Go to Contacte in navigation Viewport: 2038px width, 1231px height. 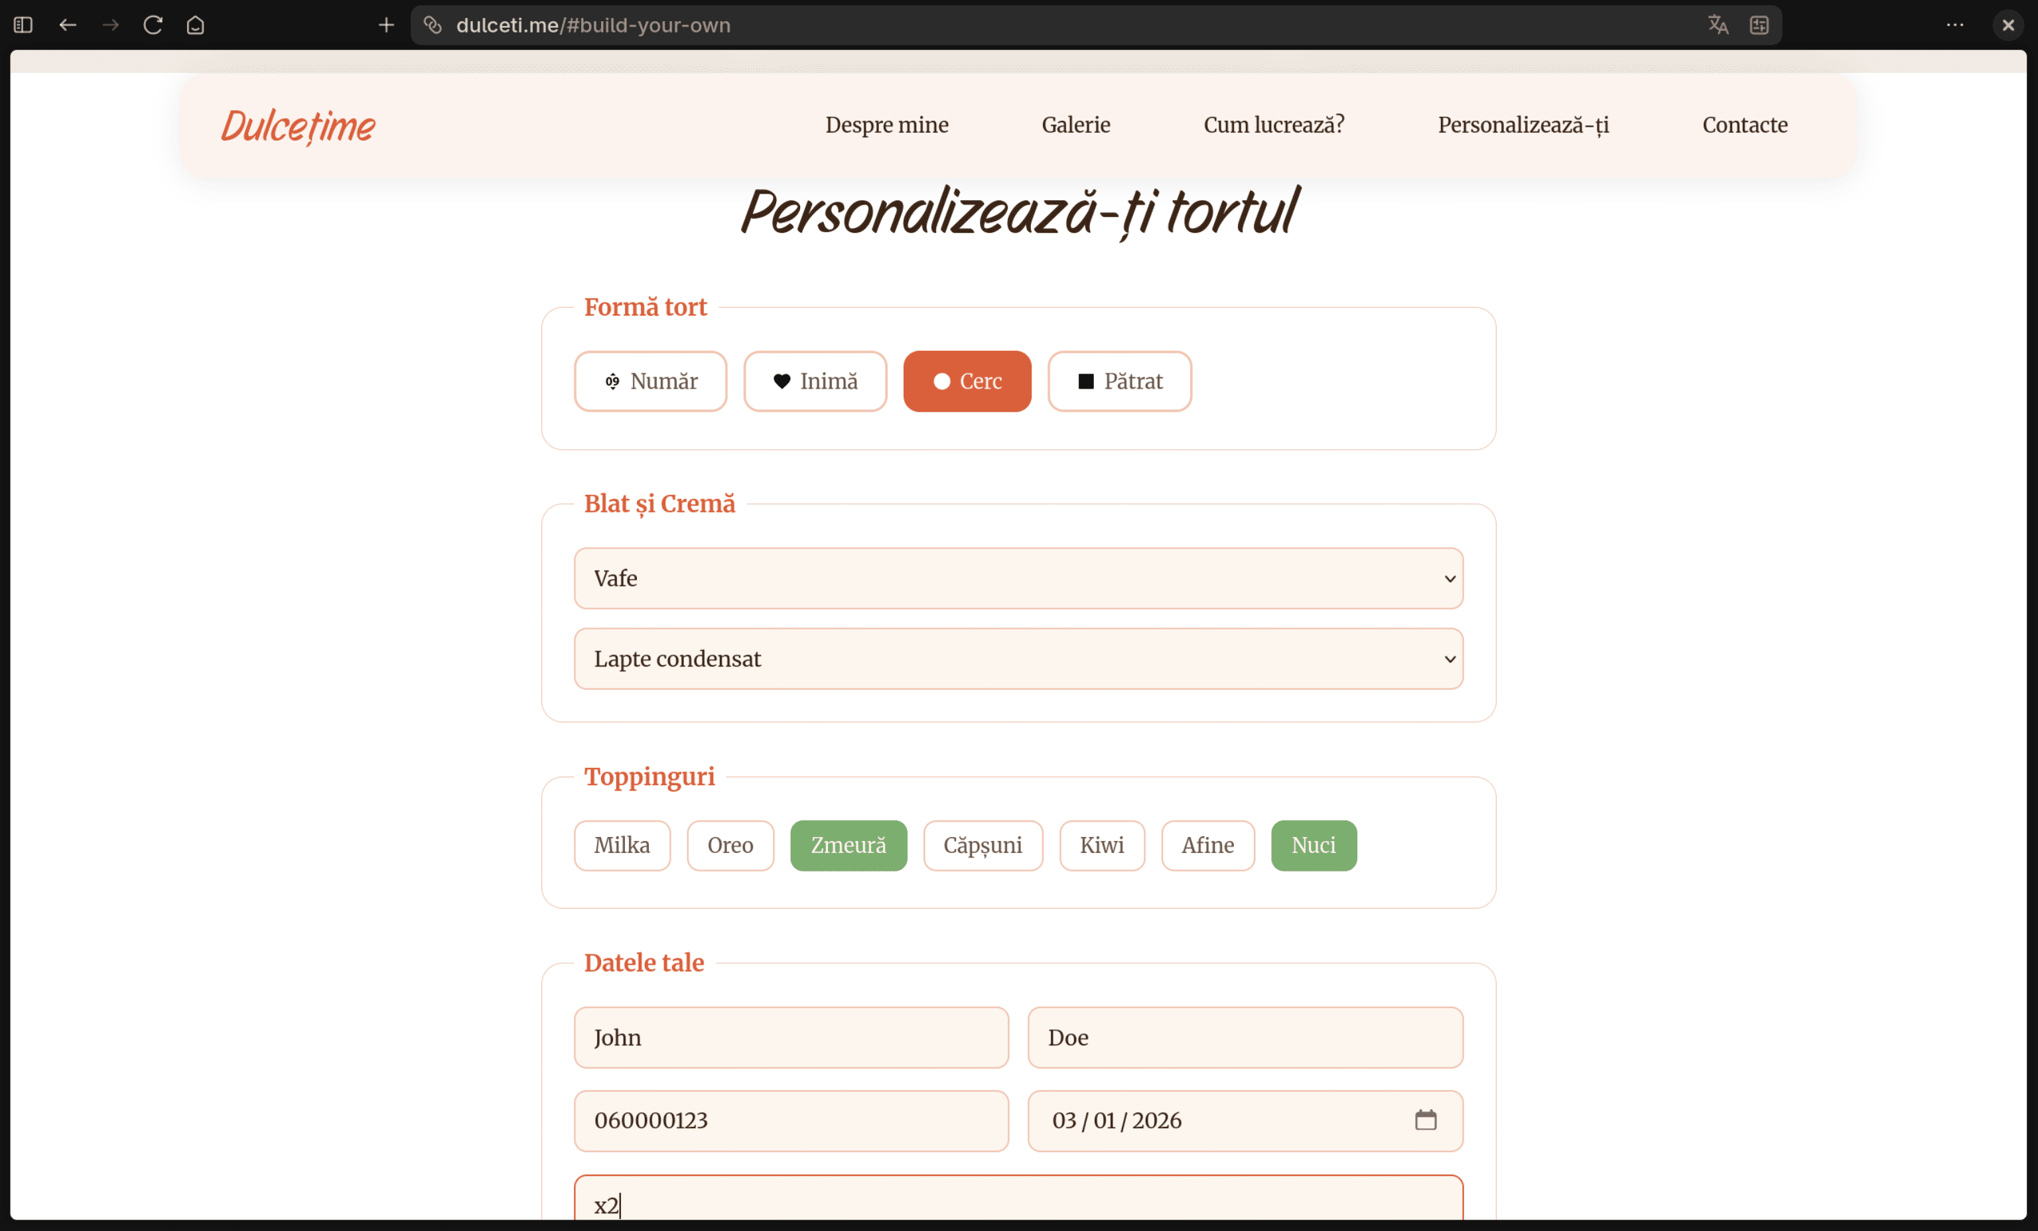tap(1744, 125)
